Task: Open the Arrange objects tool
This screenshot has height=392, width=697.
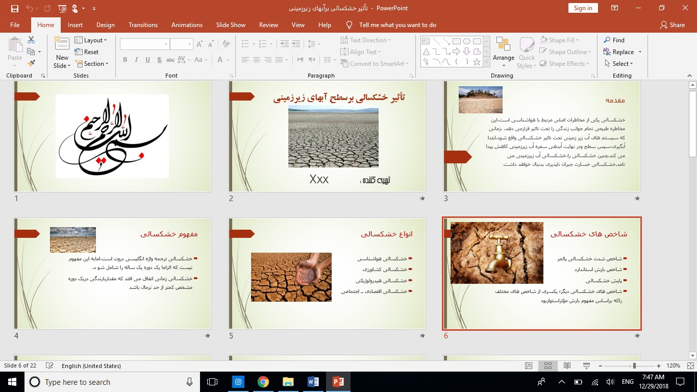Action: point(503,51)
